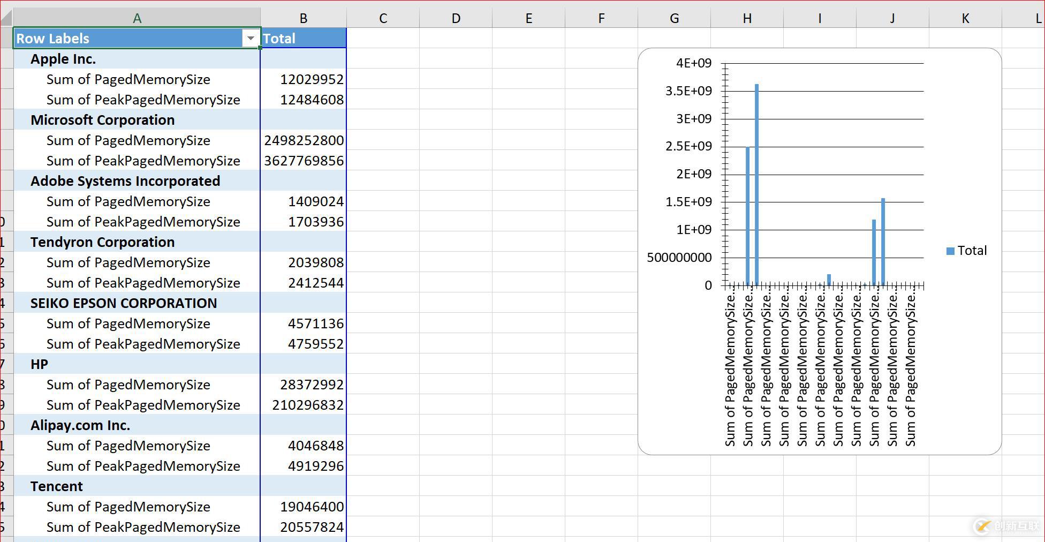
Task: Select the Alipay.com Inc. row label
Action: (x=80, y=425)
